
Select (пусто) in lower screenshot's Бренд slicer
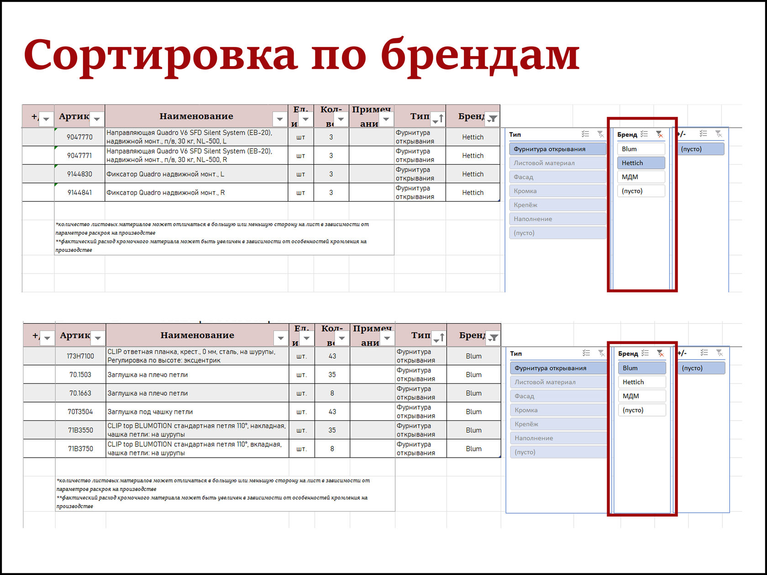(642, 410)
